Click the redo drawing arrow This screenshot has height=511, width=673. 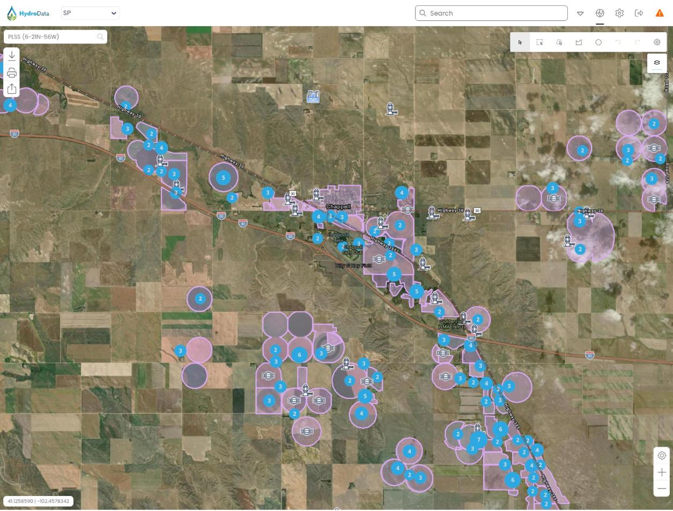point(638,42)
